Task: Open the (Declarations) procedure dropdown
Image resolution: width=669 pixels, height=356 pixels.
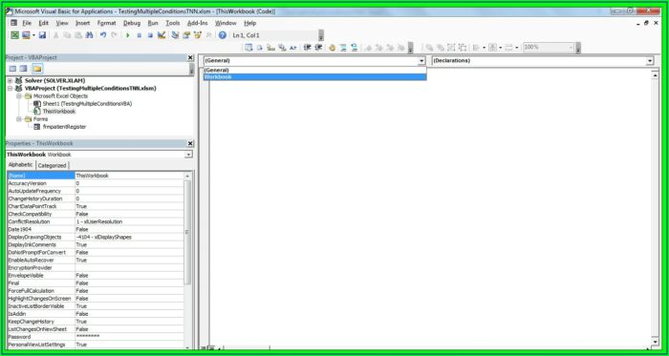Action: pos(650,61)
